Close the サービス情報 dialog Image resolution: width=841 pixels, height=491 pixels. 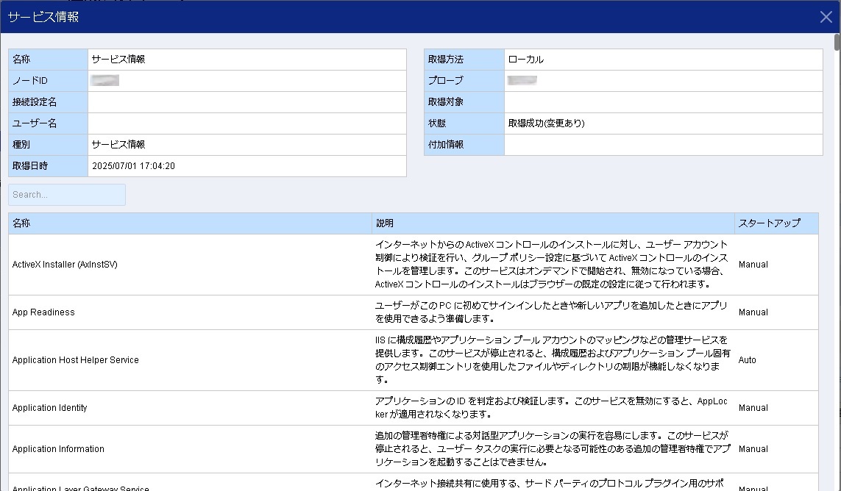coord(826,17)
